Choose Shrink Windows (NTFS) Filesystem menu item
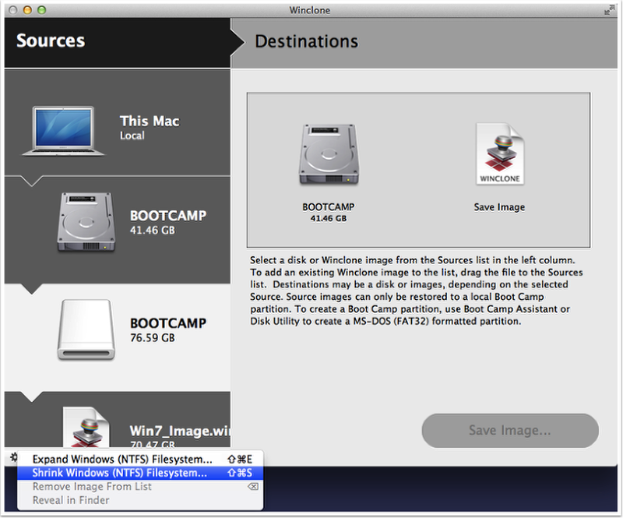 click(120, 473)
